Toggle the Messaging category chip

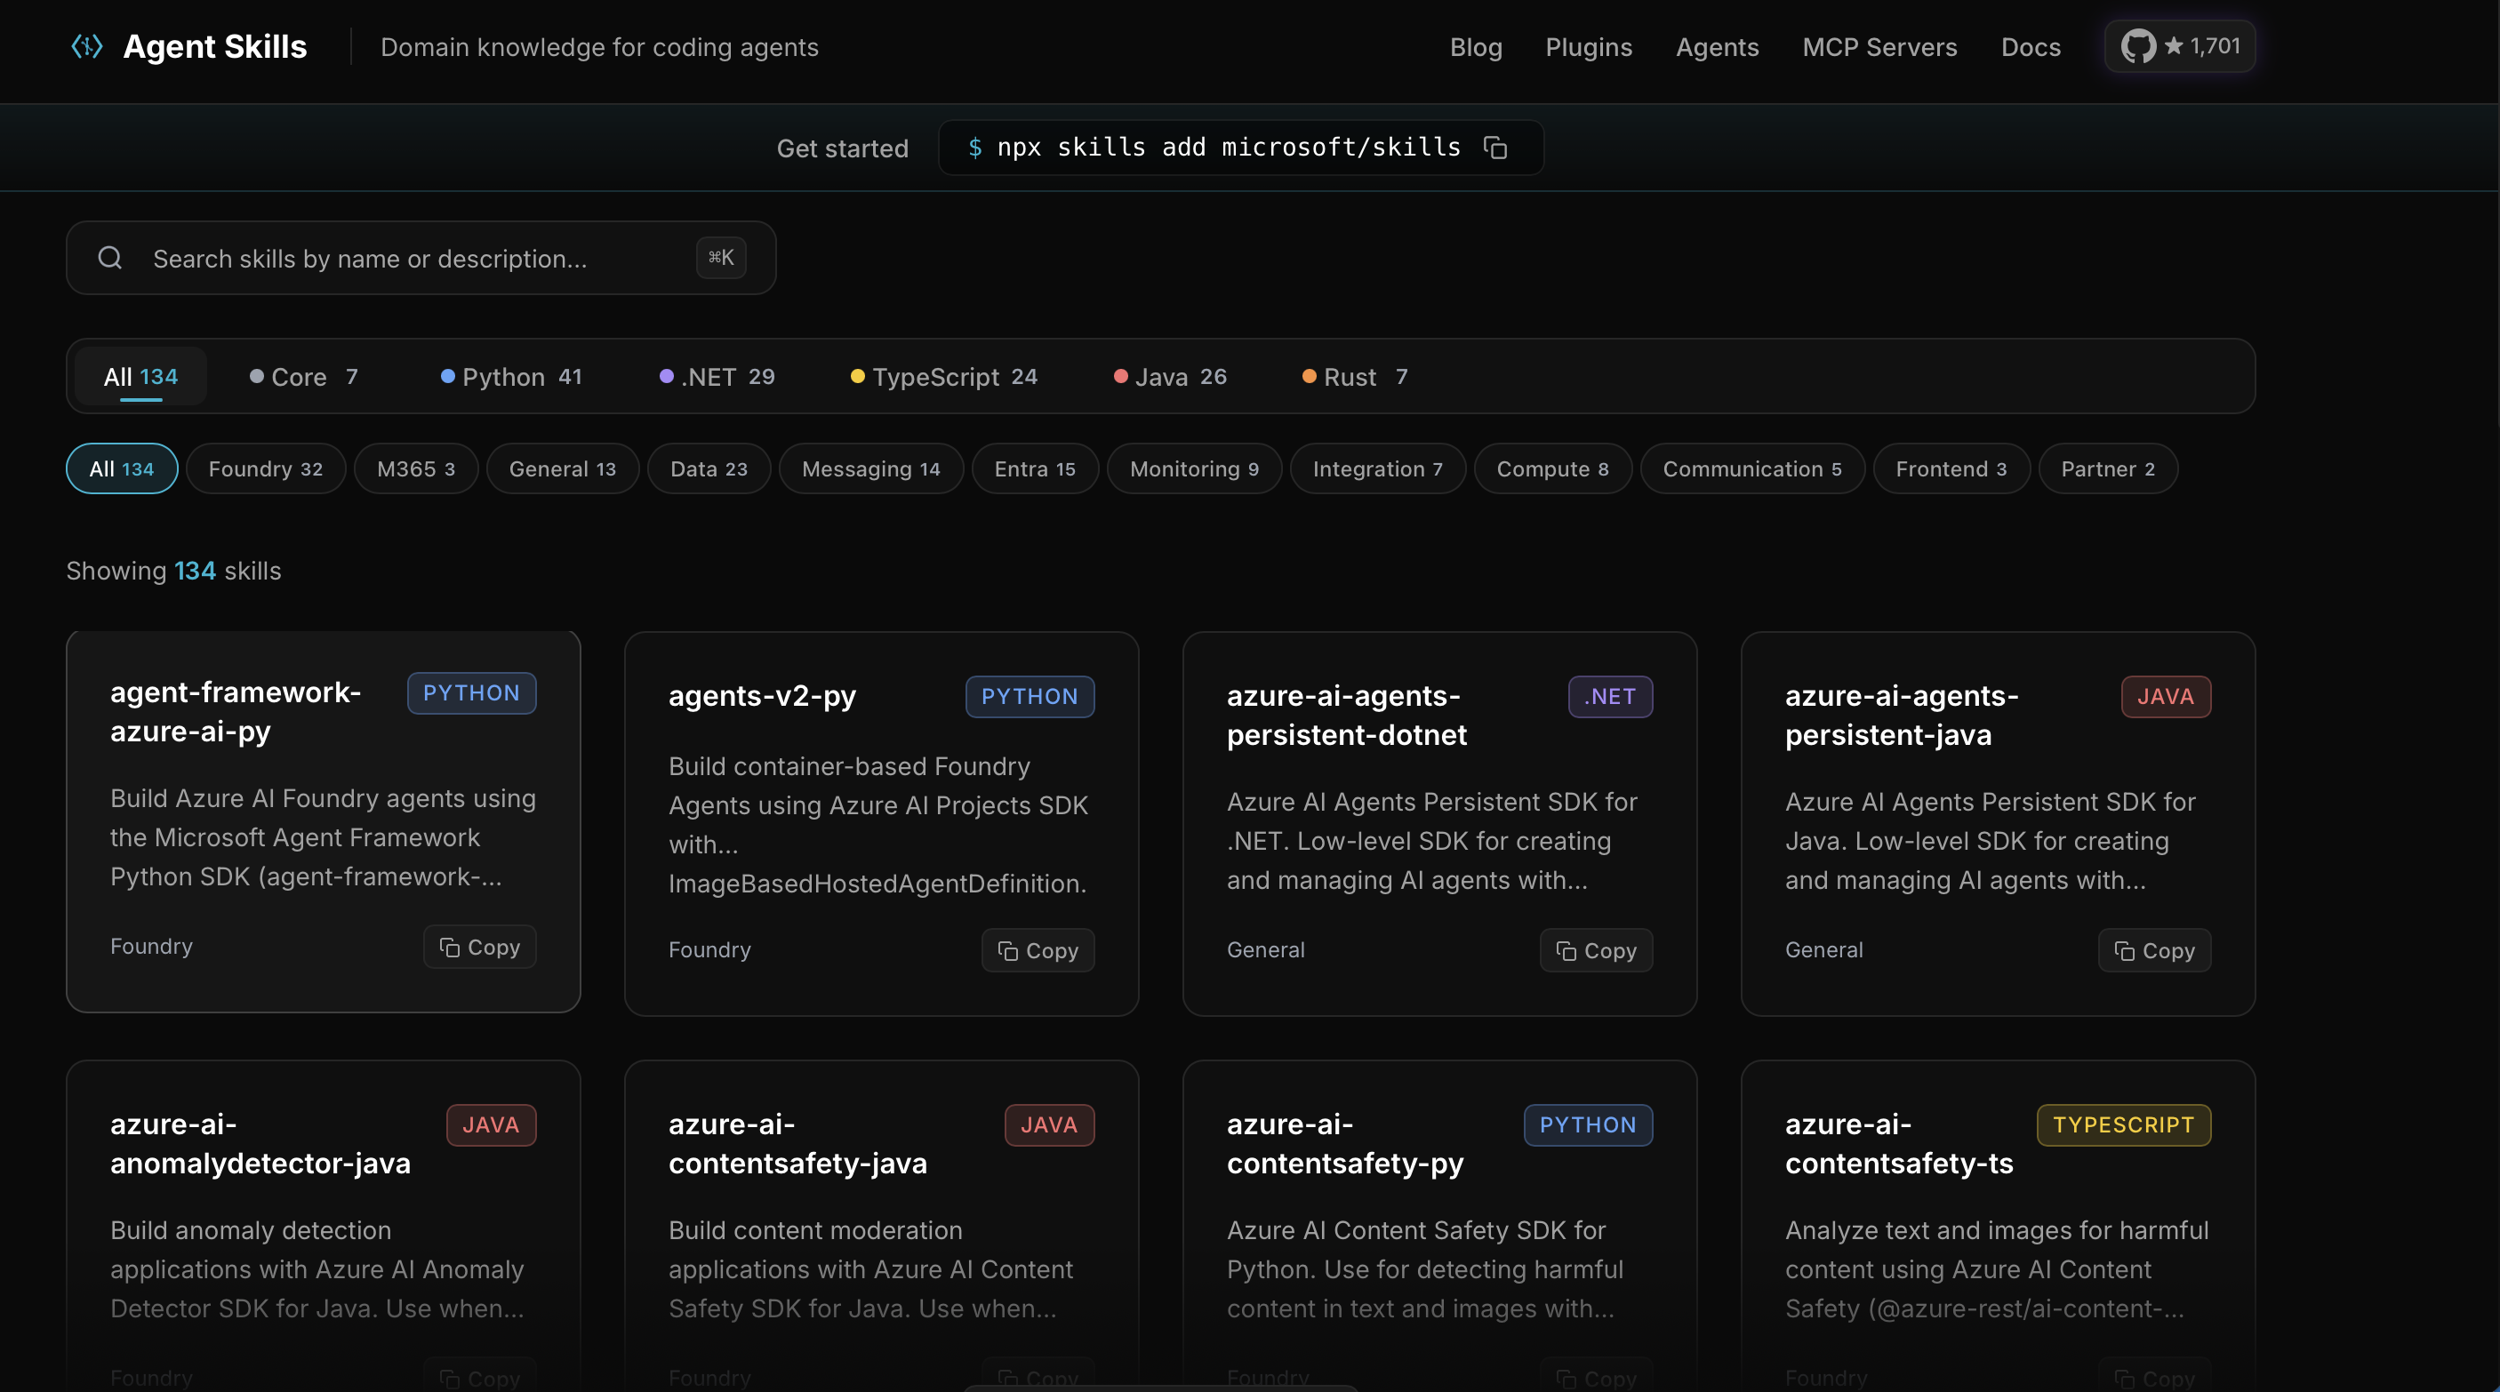[x=870, y=468]
